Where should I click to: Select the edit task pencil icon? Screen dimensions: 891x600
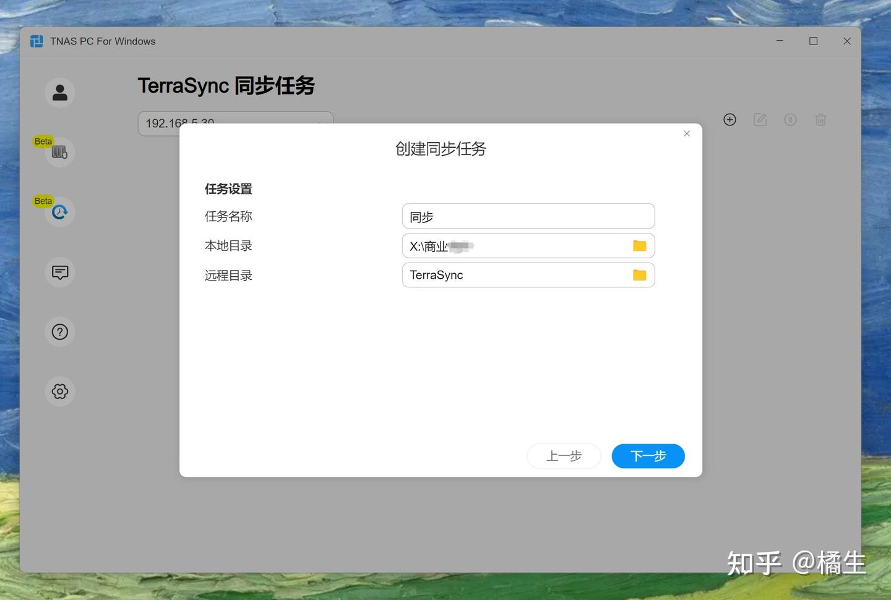[x=760, y=119]
